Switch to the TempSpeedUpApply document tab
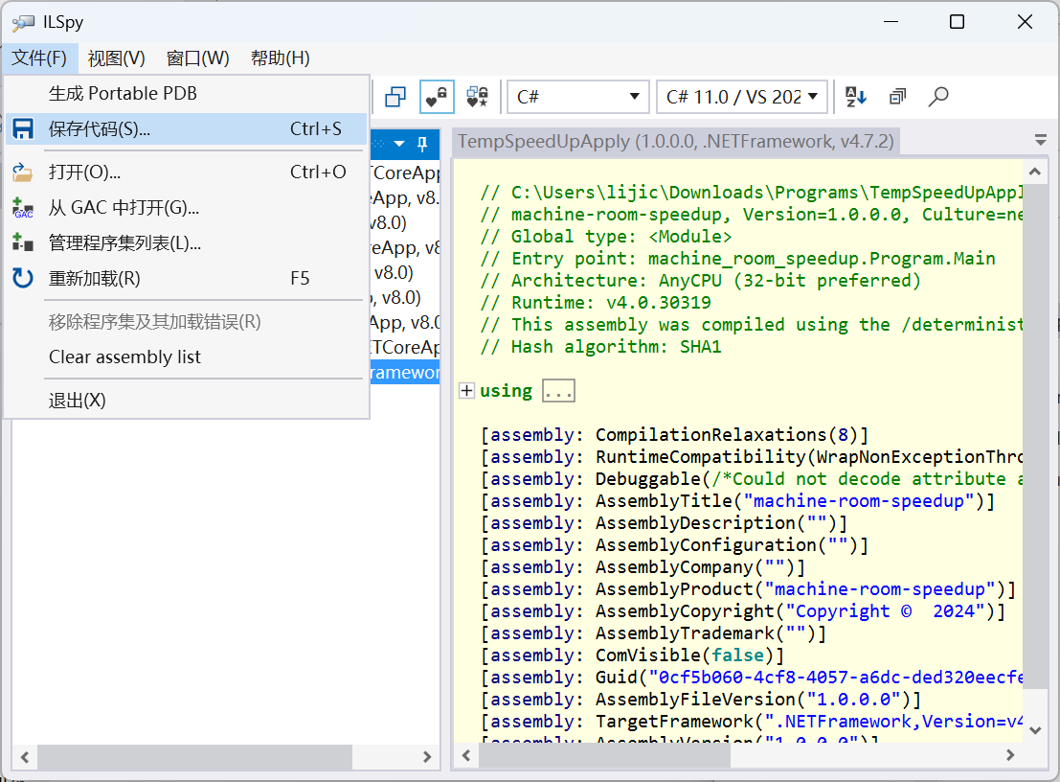This screenshot has height=782, width=1060. 676,142
